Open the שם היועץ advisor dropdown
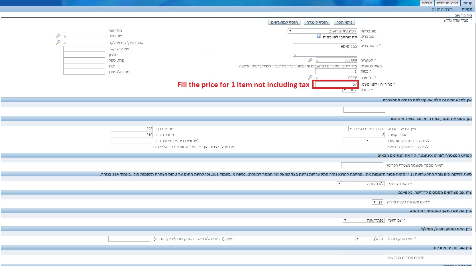This screenshot has height=266, width=476. [363, 220]
